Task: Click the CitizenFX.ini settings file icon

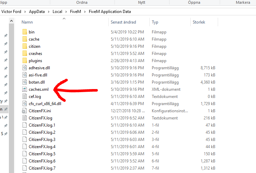Action: click(24, 111)
